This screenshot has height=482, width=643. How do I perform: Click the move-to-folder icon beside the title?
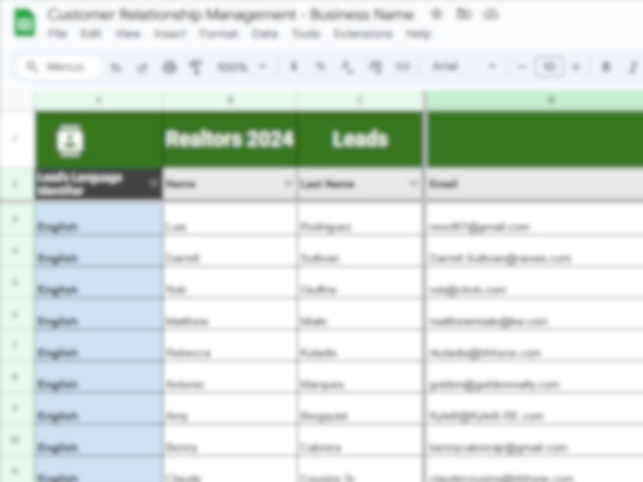coord(464,14)
